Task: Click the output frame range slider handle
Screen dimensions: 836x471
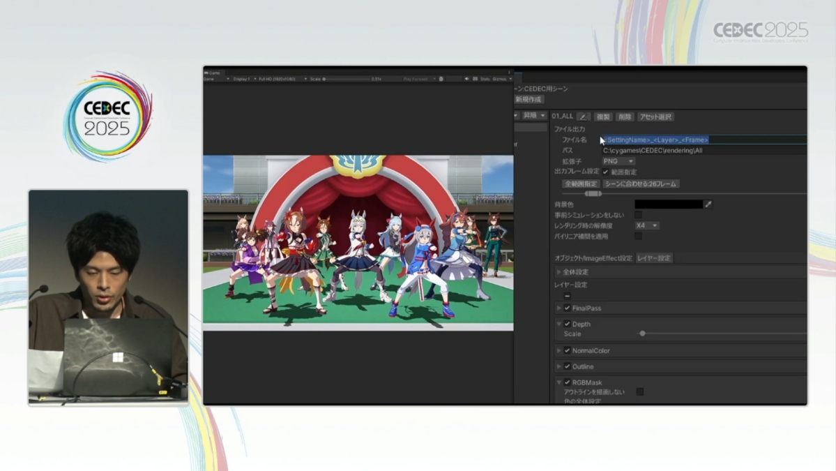Action: point(593,194)
